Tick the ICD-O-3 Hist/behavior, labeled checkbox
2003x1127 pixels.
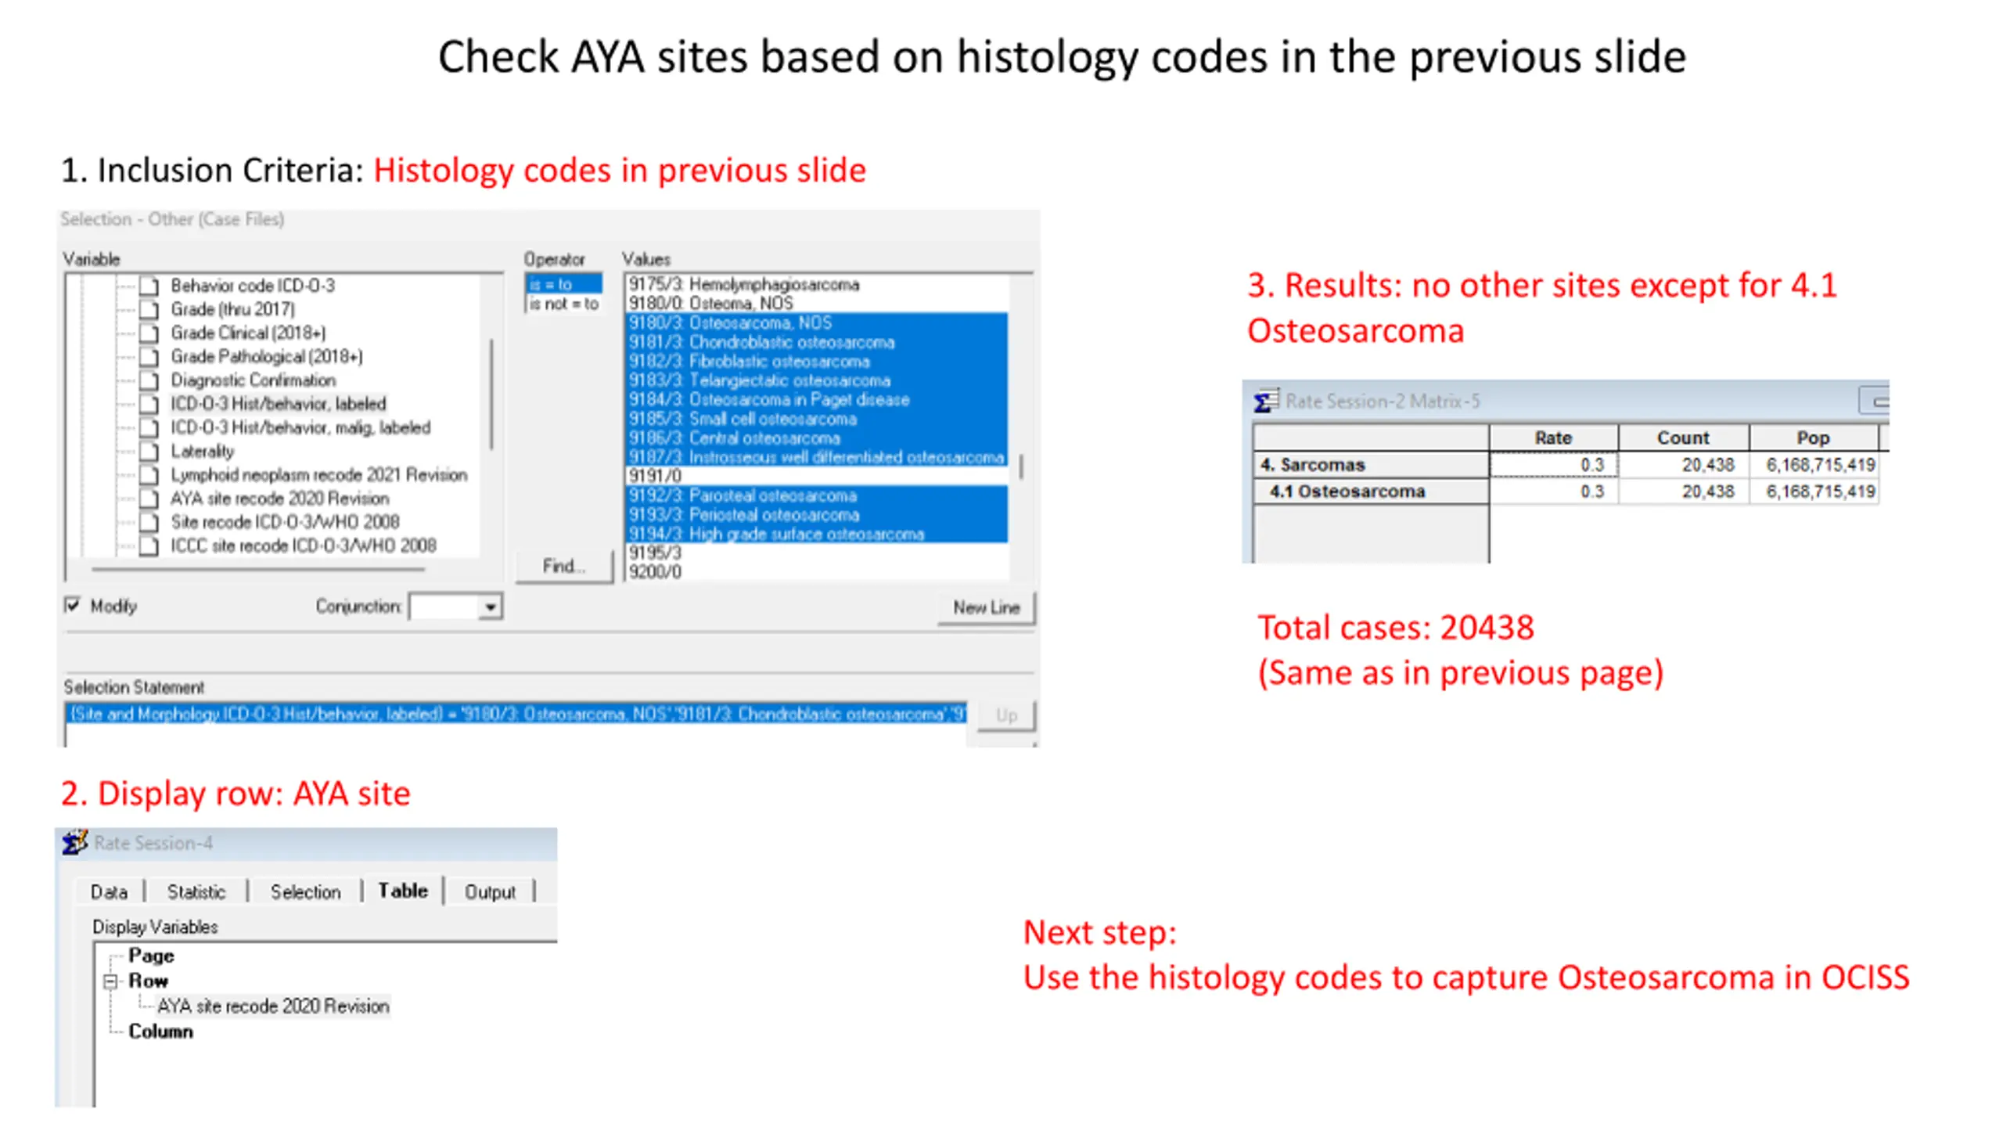coord(149,405)
